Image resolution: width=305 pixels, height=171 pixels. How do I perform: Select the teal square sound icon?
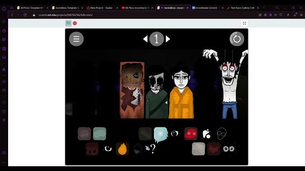point(100,133)
